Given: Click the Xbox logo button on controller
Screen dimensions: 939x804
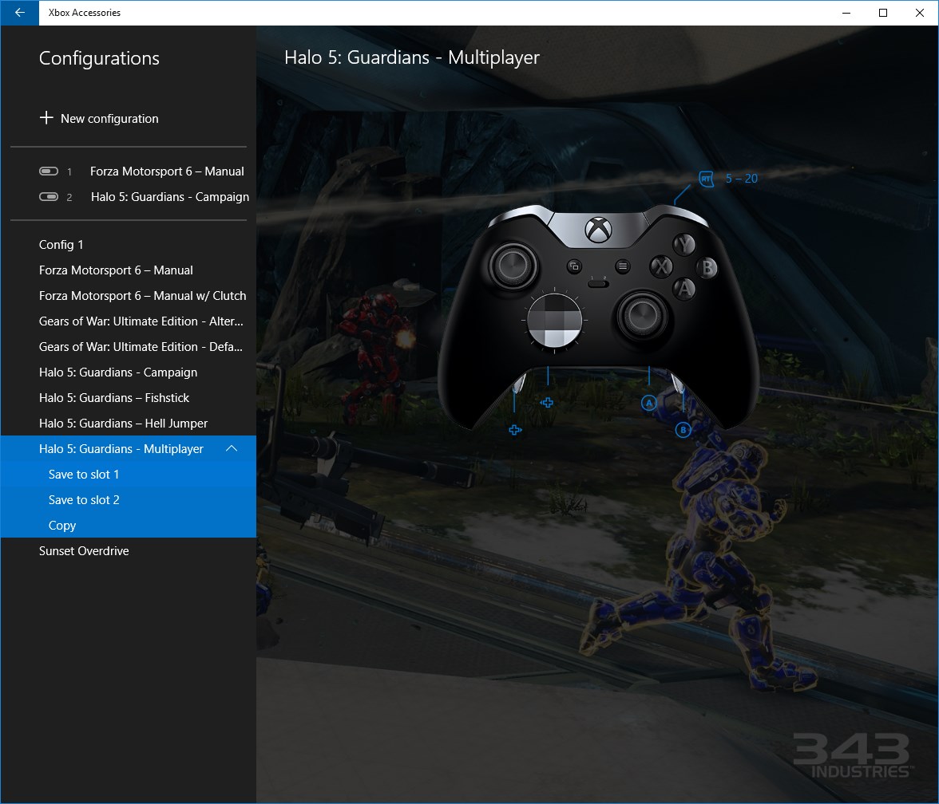Looking at the screenshot, I should [597, 230].
